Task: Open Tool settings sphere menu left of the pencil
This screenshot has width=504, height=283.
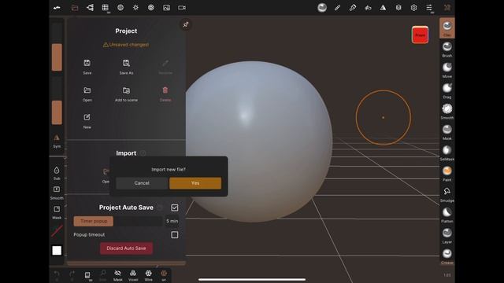Action: tap(322, 8)
